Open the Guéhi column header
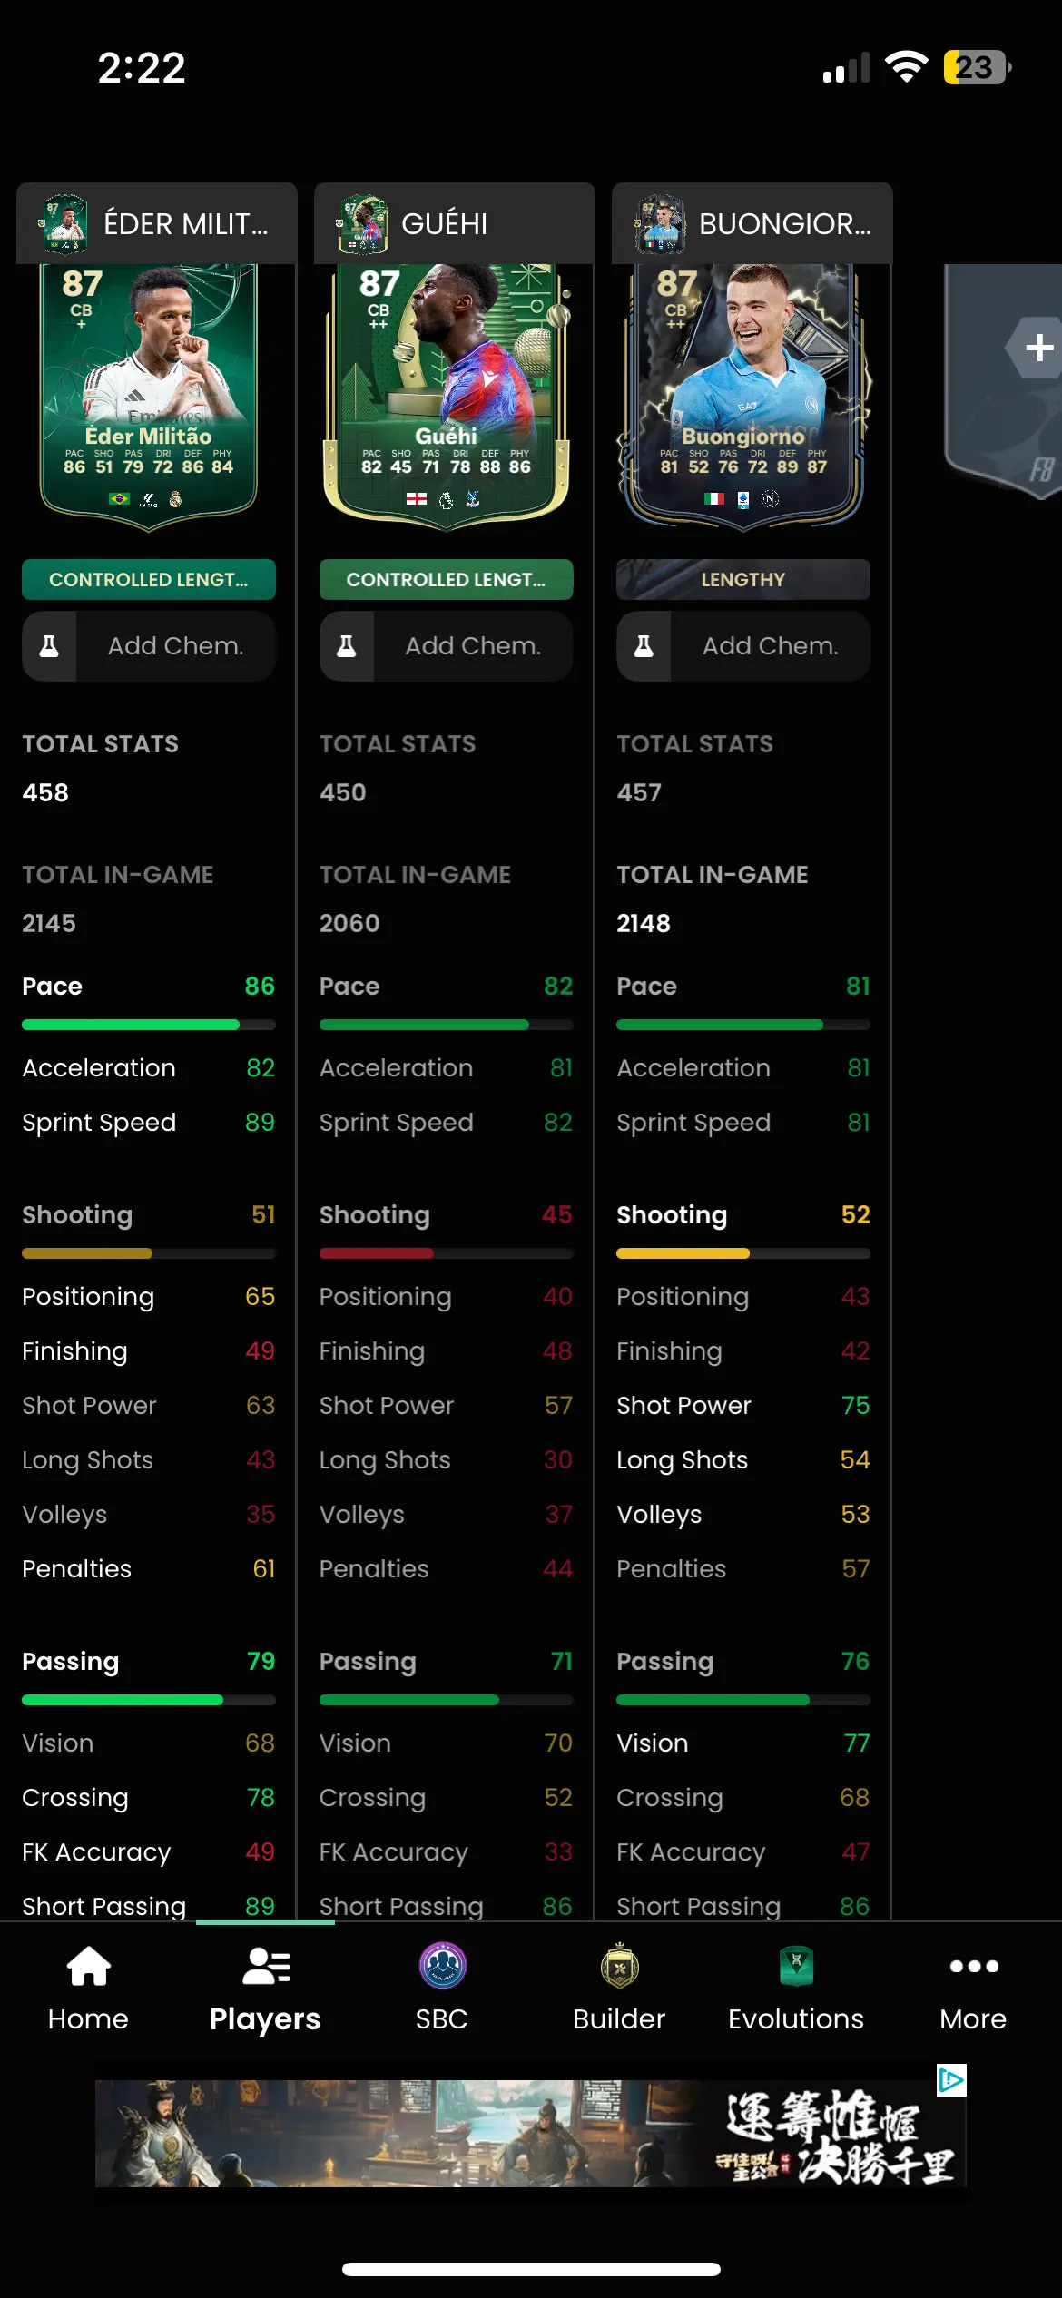Viewport: 1062px width, 2298px height. (x=455, y=223)
